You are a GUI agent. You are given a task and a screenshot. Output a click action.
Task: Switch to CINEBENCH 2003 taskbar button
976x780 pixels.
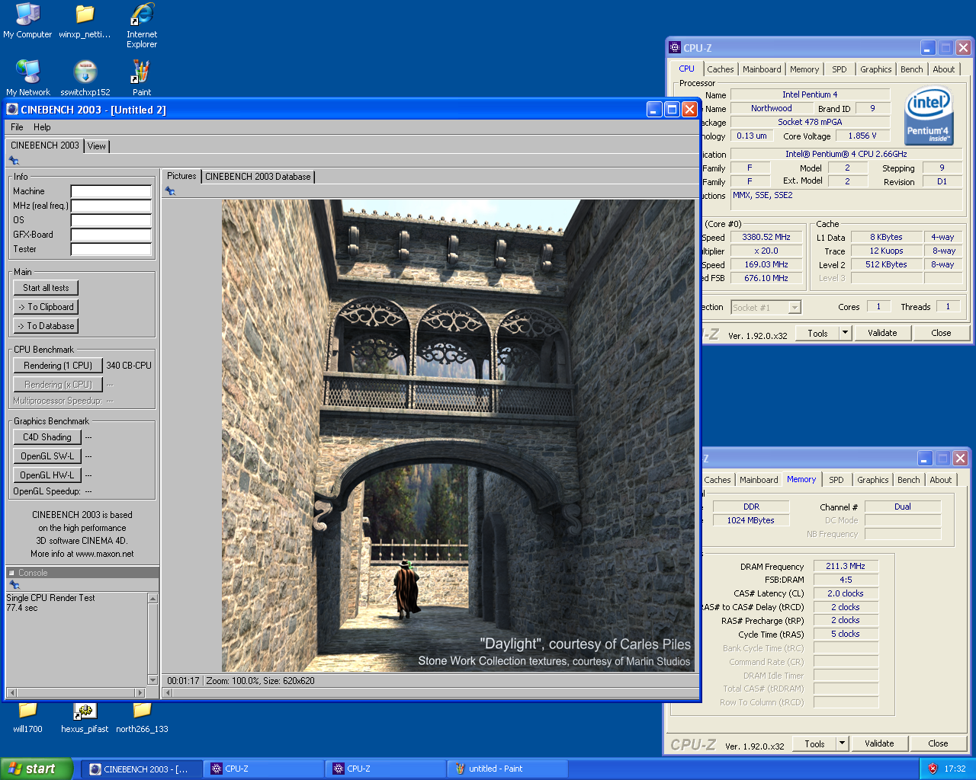click(x=143, y=769)
